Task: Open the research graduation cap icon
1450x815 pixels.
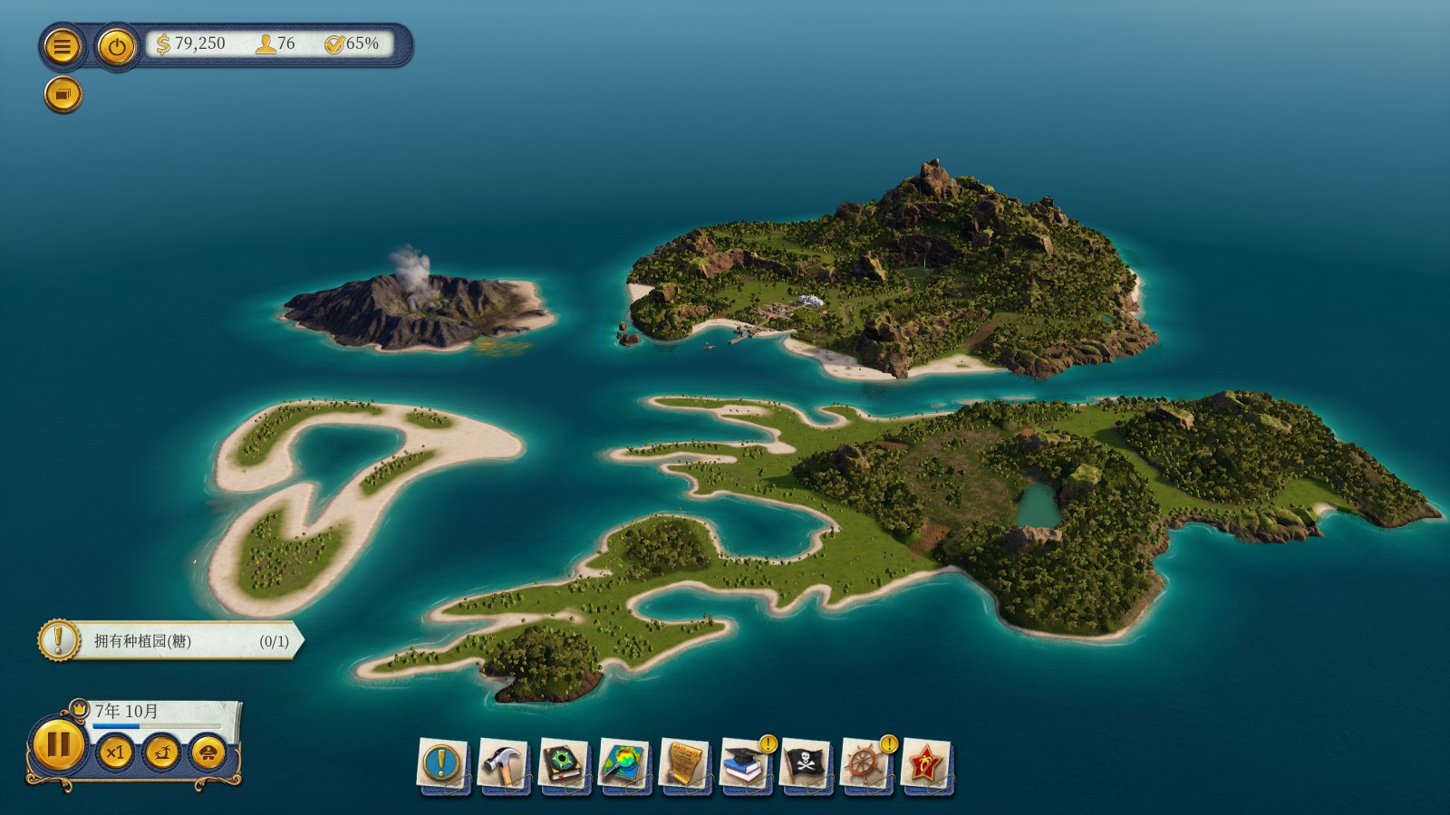Action: point(746,765)
